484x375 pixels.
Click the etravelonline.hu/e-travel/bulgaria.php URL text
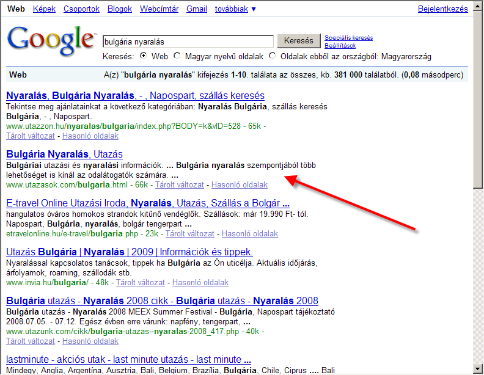(x=72, y=234)
